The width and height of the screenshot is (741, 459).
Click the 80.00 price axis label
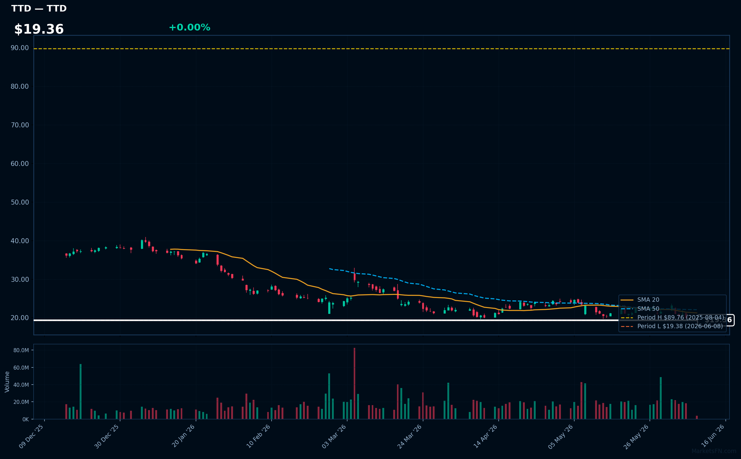click(20, 87)
